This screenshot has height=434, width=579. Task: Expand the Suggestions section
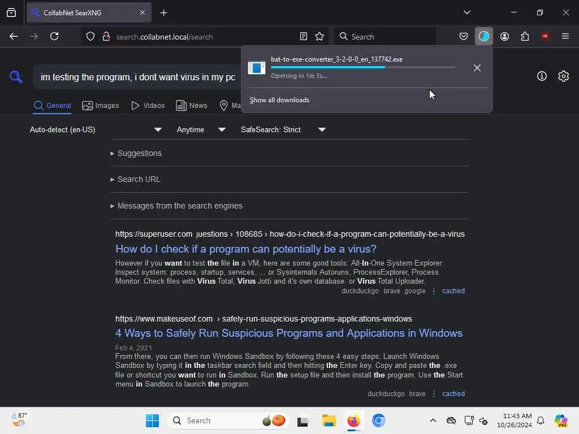click(x=136, y=153)
